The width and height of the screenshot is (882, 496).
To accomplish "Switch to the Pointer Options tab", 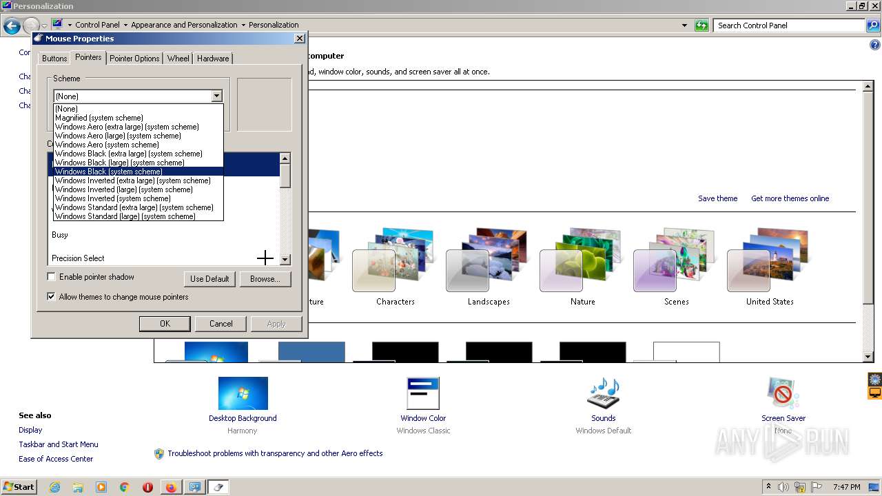I will click(x=134, y=59).
